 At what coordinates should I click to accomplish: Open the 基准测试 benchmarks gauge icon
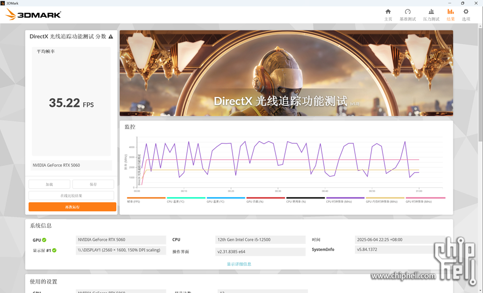pyautogui.click(x=408, y=12)
